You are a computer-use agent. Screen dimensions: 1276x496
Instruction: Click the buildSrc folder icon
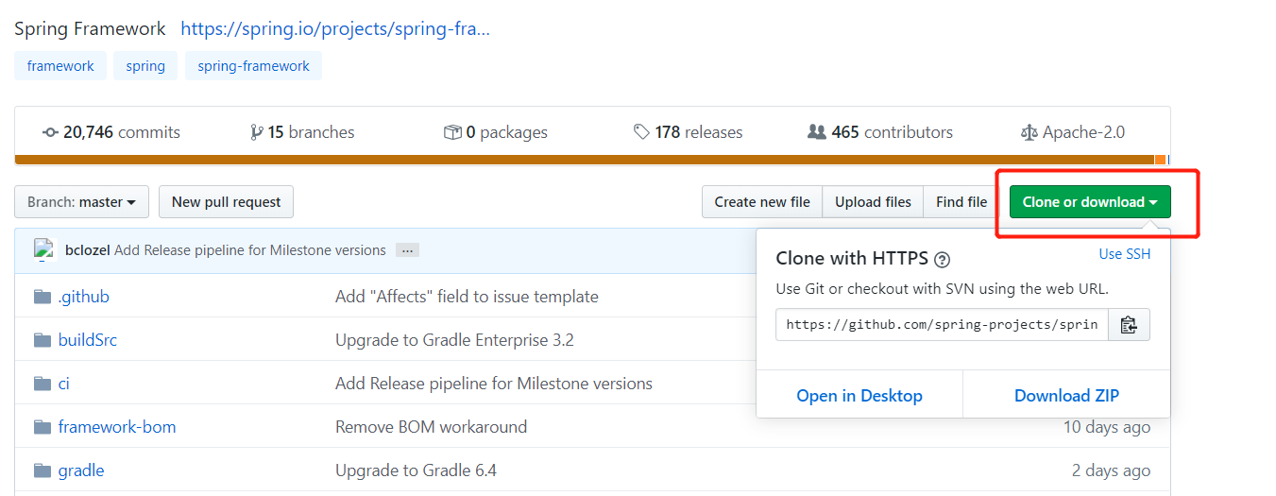(x=42, y=340)
